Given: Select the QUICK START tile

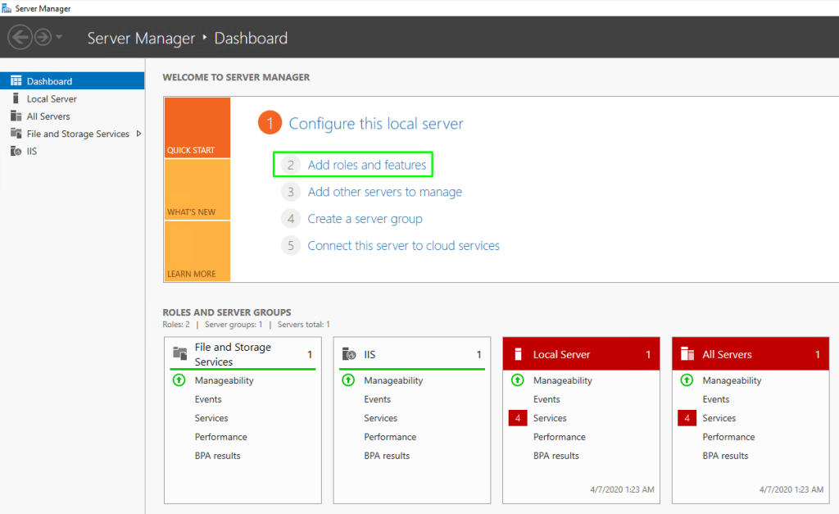Looking at the screenshot, I should point(197,128).
